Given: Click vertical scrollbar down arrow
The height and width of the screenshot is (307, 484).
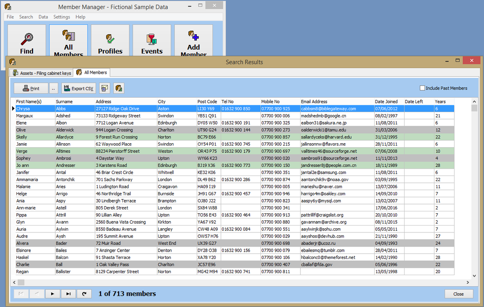Looking at the screenshot, I should pos(474,276).
